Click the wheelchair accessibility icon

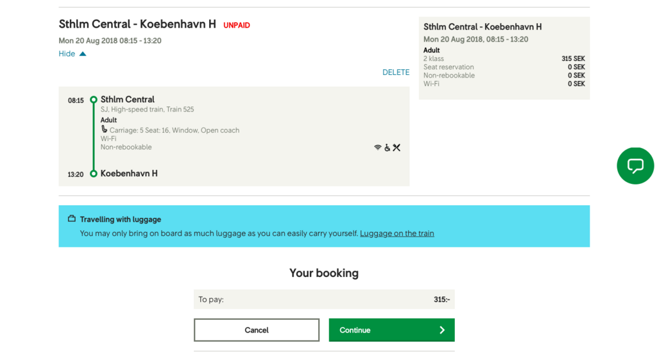387,147
